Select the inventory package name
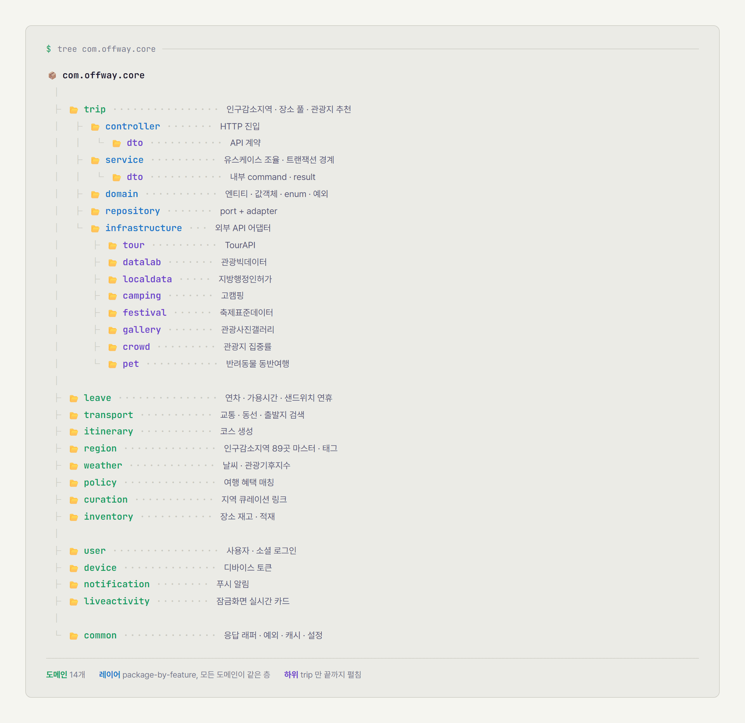 (x=108, y=517)
